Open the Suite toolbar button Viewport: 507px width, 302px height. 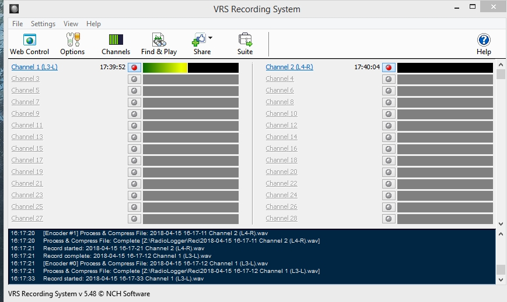[245, 44]
